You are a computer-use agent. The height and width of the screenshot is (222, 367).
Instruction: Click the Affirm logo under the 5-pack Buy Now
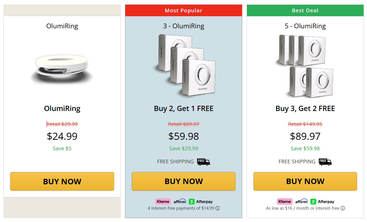coord(301,201)
